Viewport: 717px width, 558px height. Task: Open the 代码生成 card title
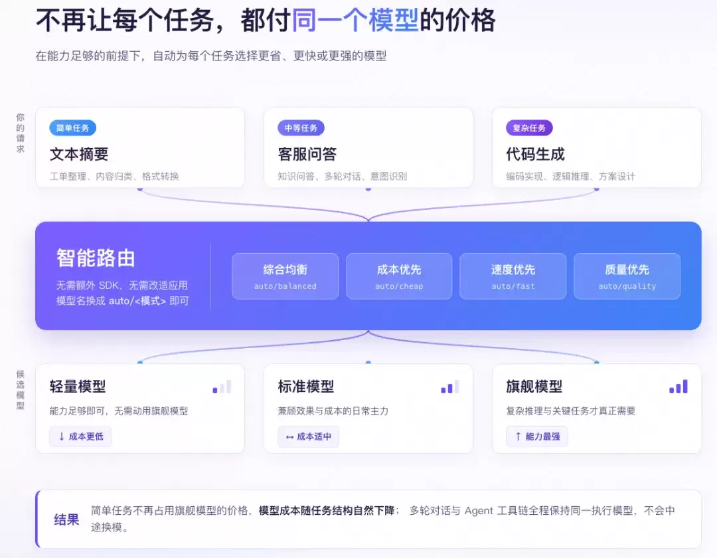536,154
